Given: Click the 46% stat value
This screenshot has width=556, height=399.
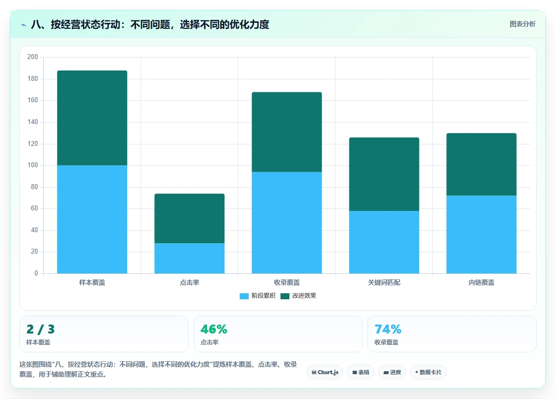Looking at the screenshot, I should (214, 329).
